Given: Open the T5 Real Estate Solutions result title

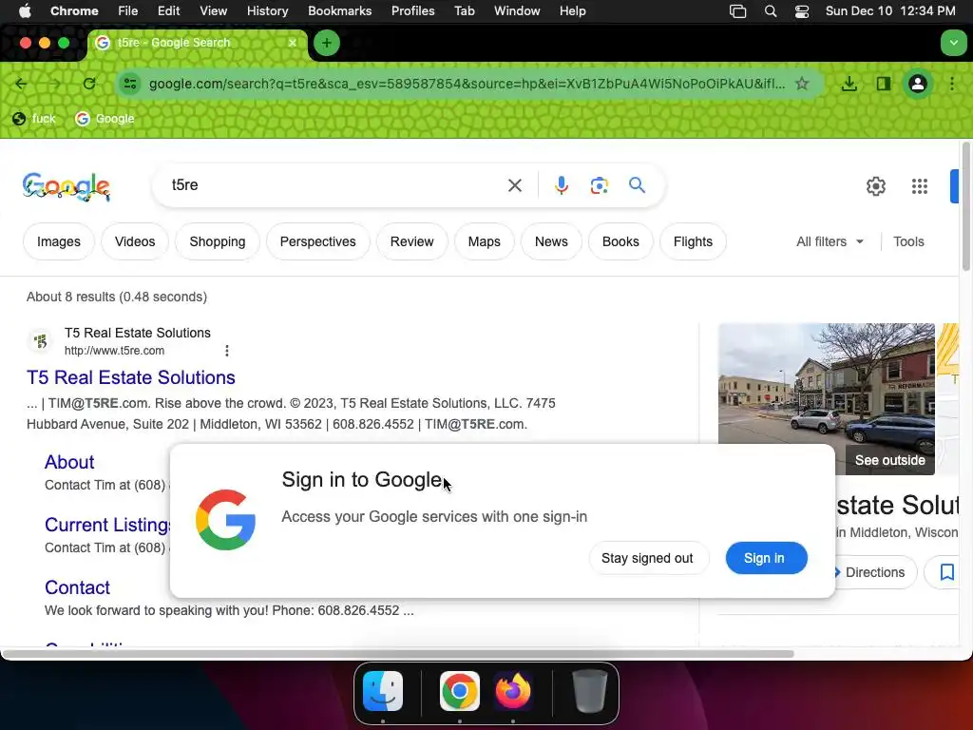Looking at the screenshot, I should tap(131, 377).
